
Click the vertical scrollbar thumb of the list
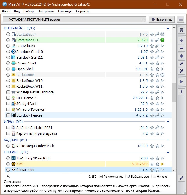[x=174, y=93]
